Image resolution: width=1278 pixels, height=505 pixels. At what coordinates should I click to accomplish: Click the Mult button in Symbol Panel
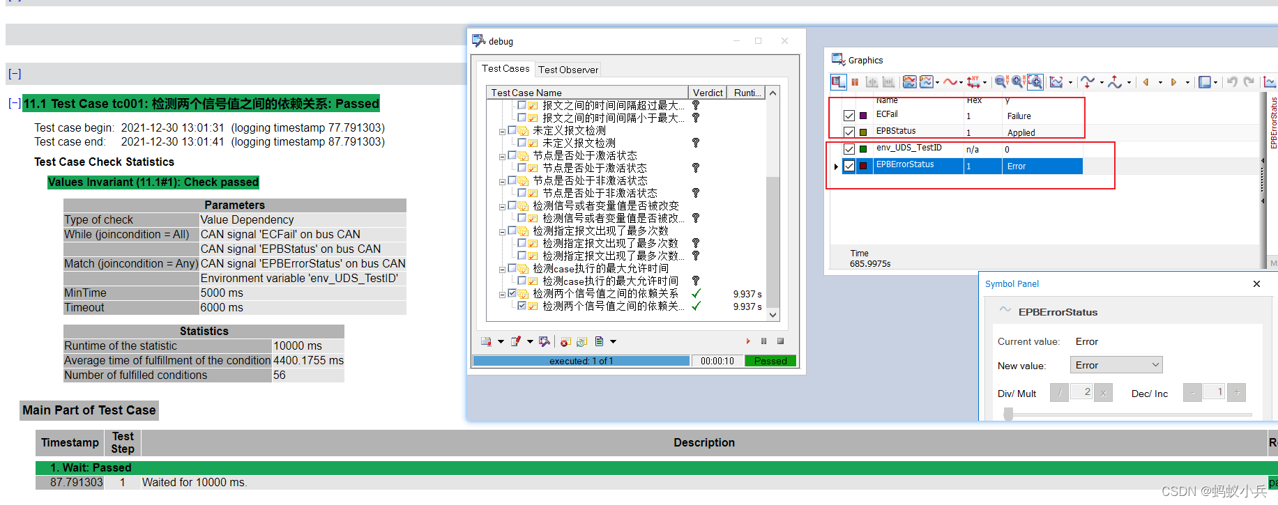1104,393
